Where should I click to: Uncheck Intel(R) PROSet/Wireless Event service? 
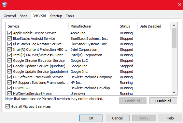[9, 55]
